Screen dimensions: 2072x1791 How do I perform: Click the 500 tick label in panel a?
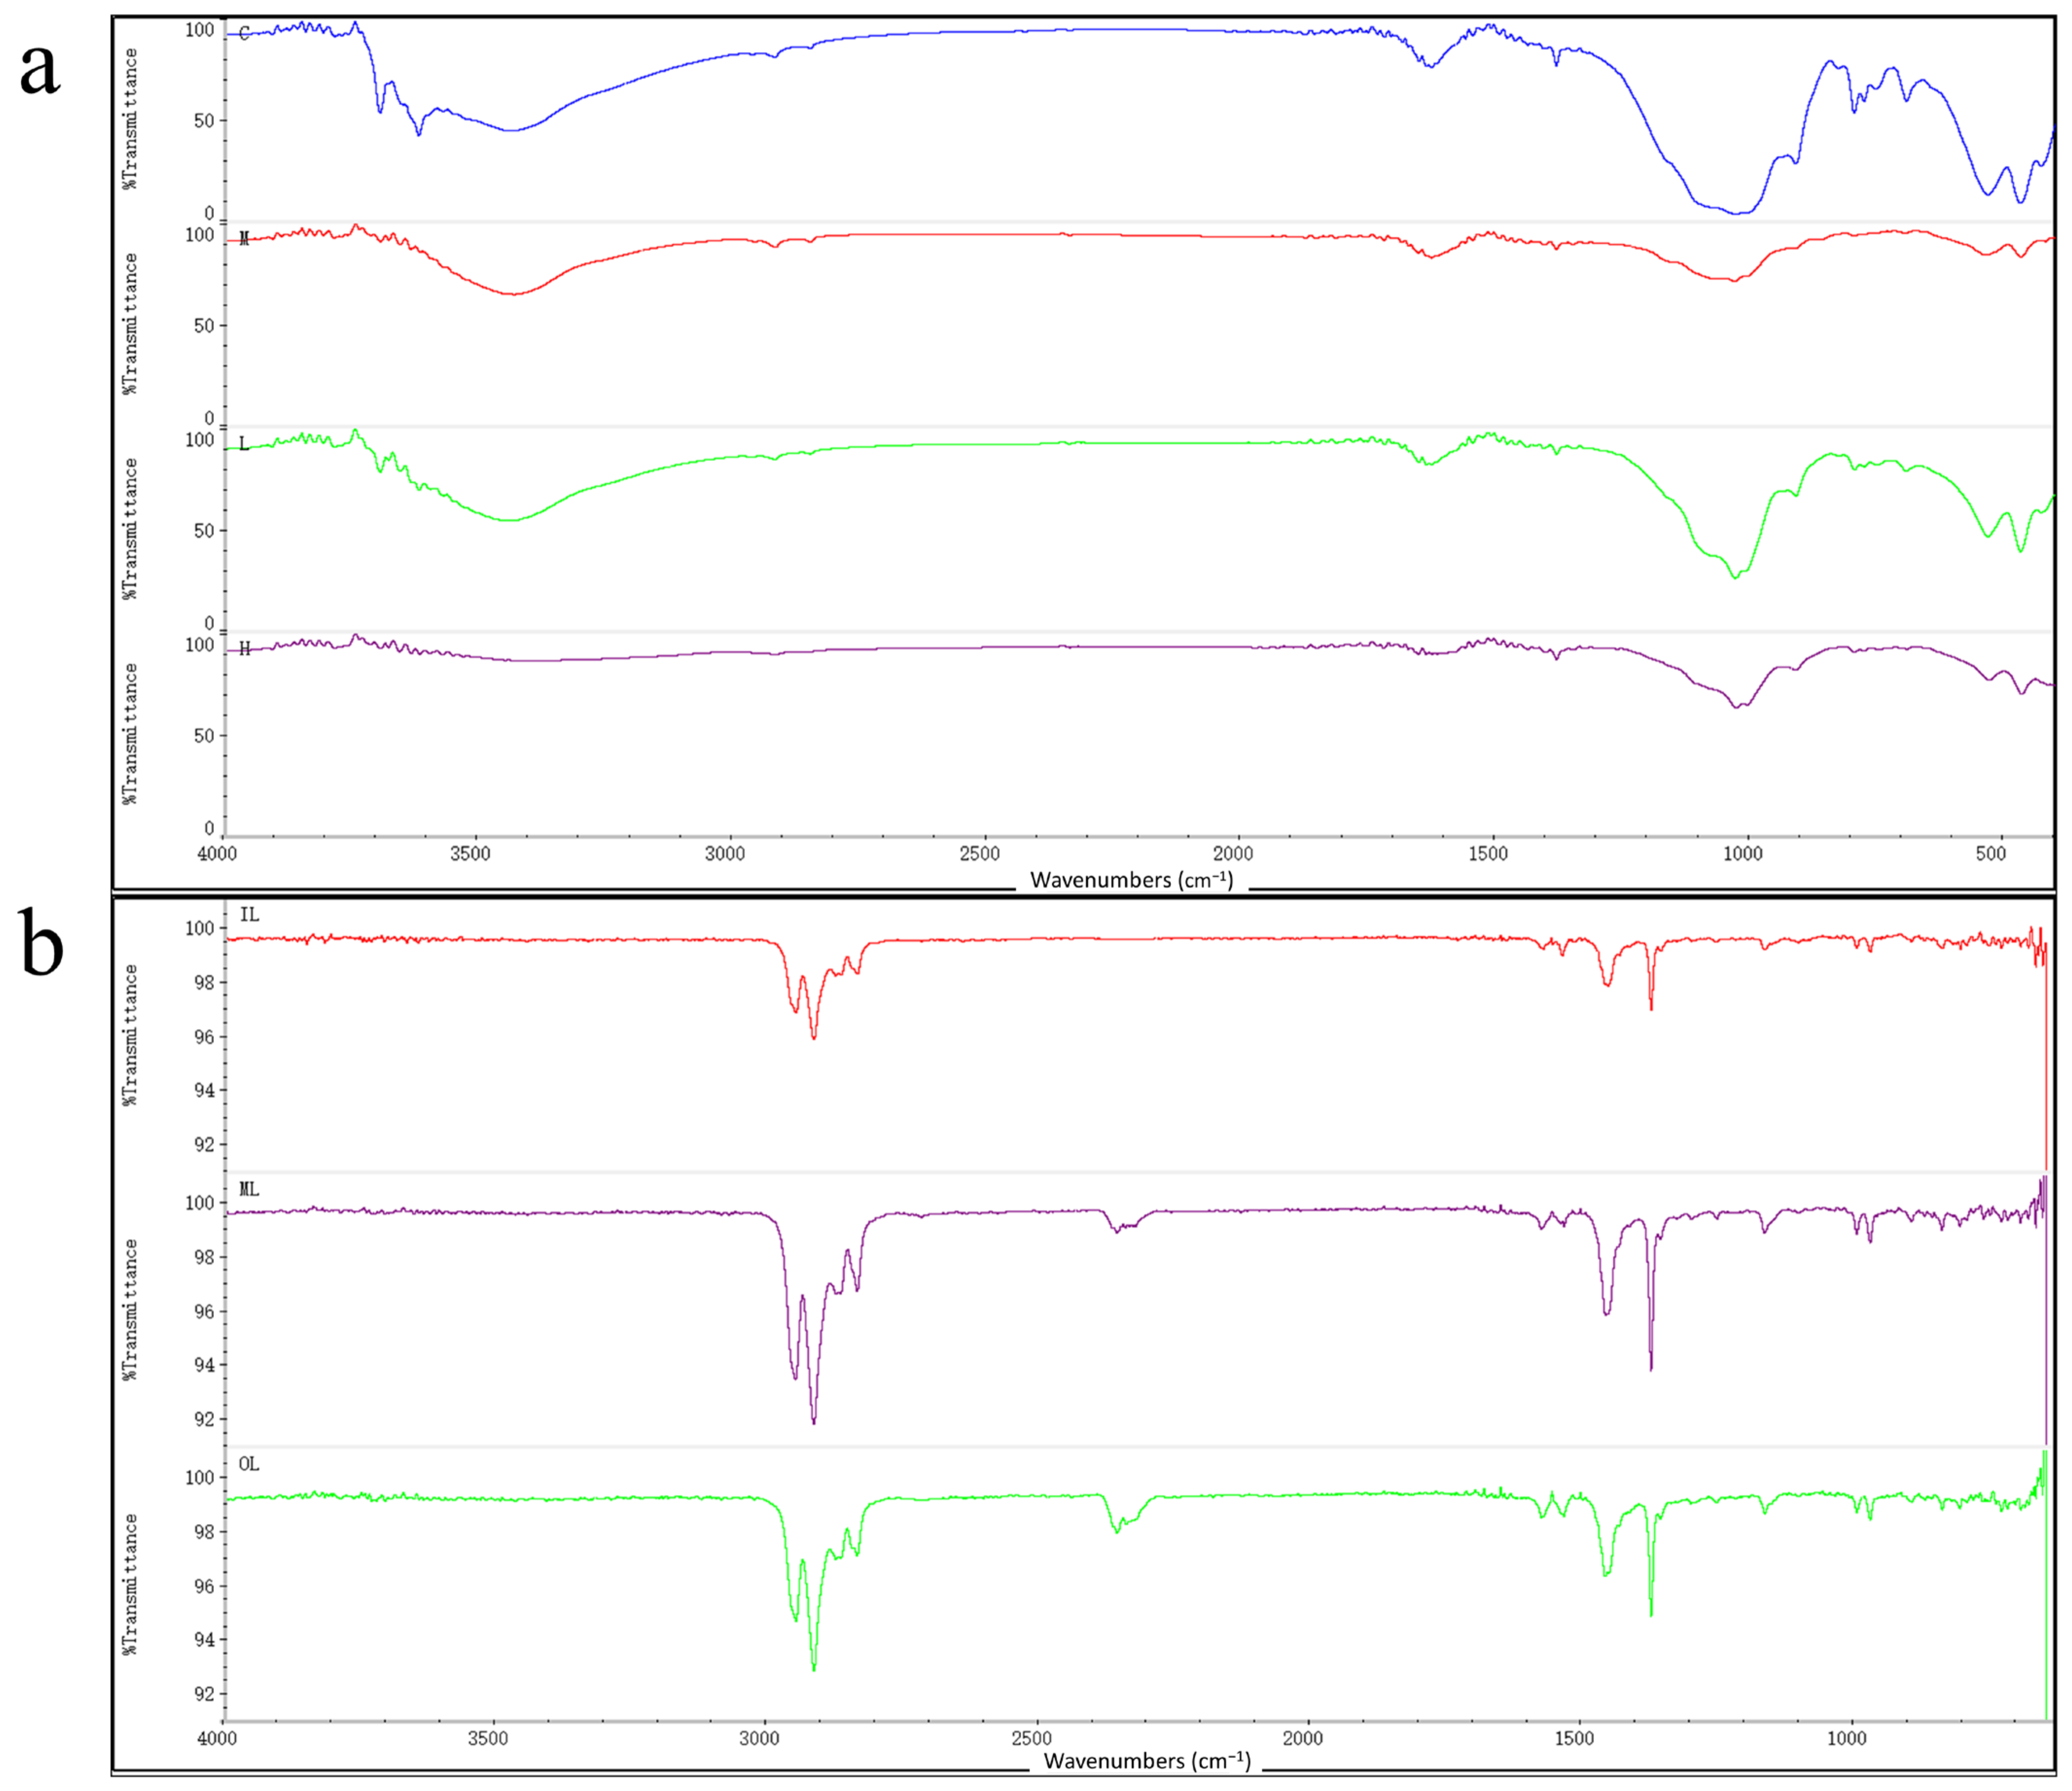[1990, 853]
